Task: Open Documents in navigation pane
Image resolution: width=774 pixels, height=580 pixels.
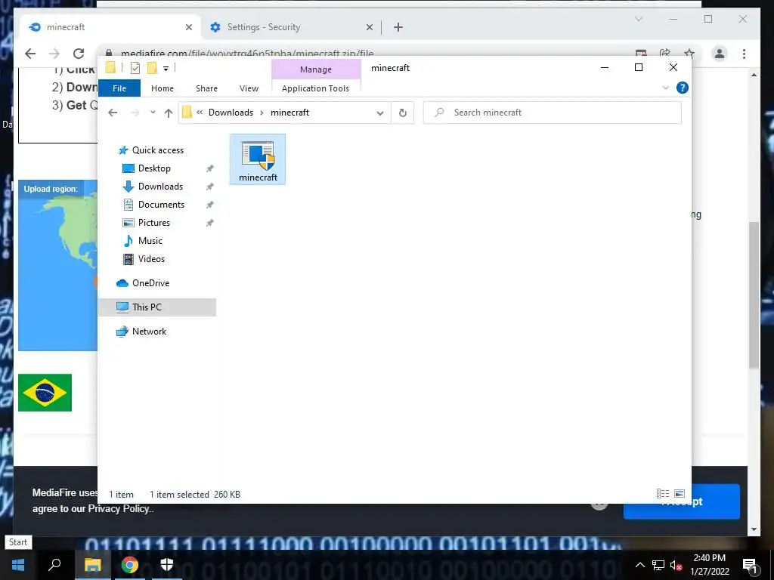Action: 161,205
